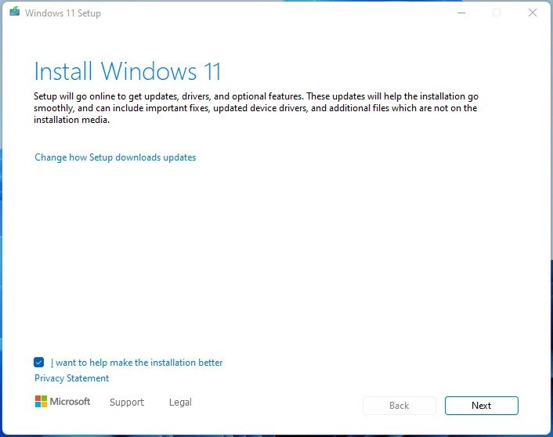Uncheck the help make installation better checkbox
This screenshot has height=437, width=553.
39,363
